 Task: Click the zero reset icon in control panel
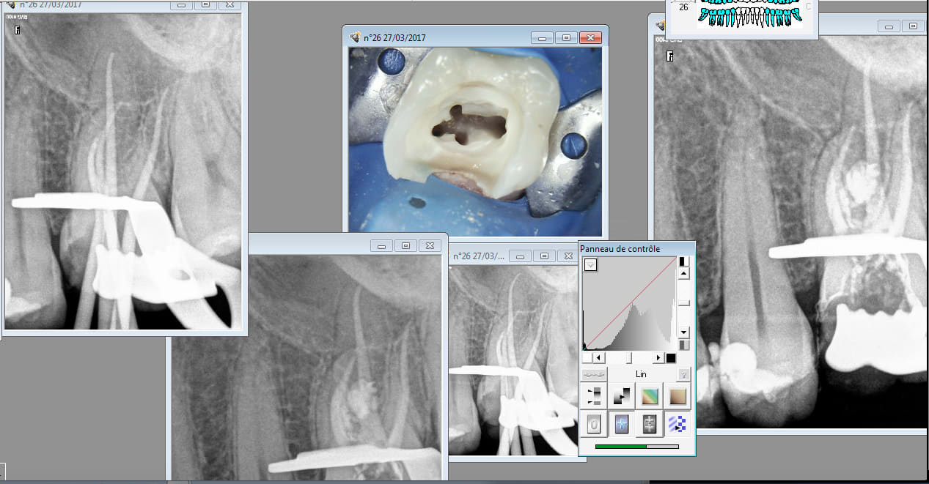click(x=595, y=424)
